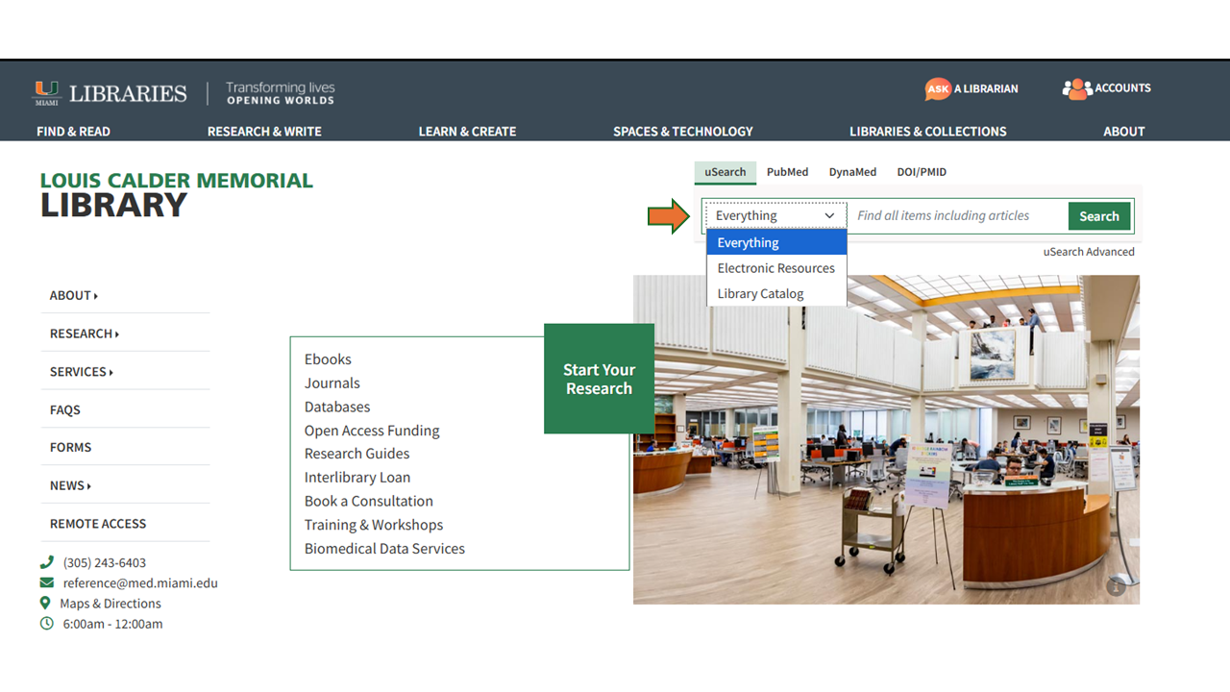This screenshot has width=1230, height=692.
Task: Expand the Services sidebar menu
Action: click(82, 372)
